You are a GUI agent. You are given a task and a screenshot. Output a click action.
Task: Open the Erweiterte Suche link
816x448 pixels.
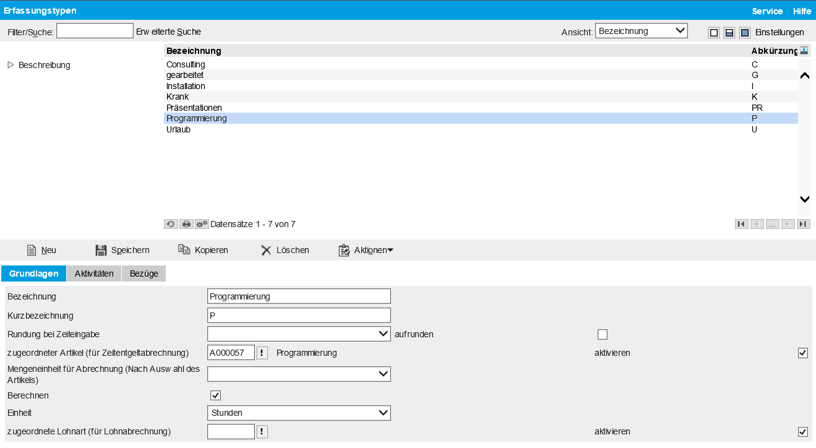[168, 32]
